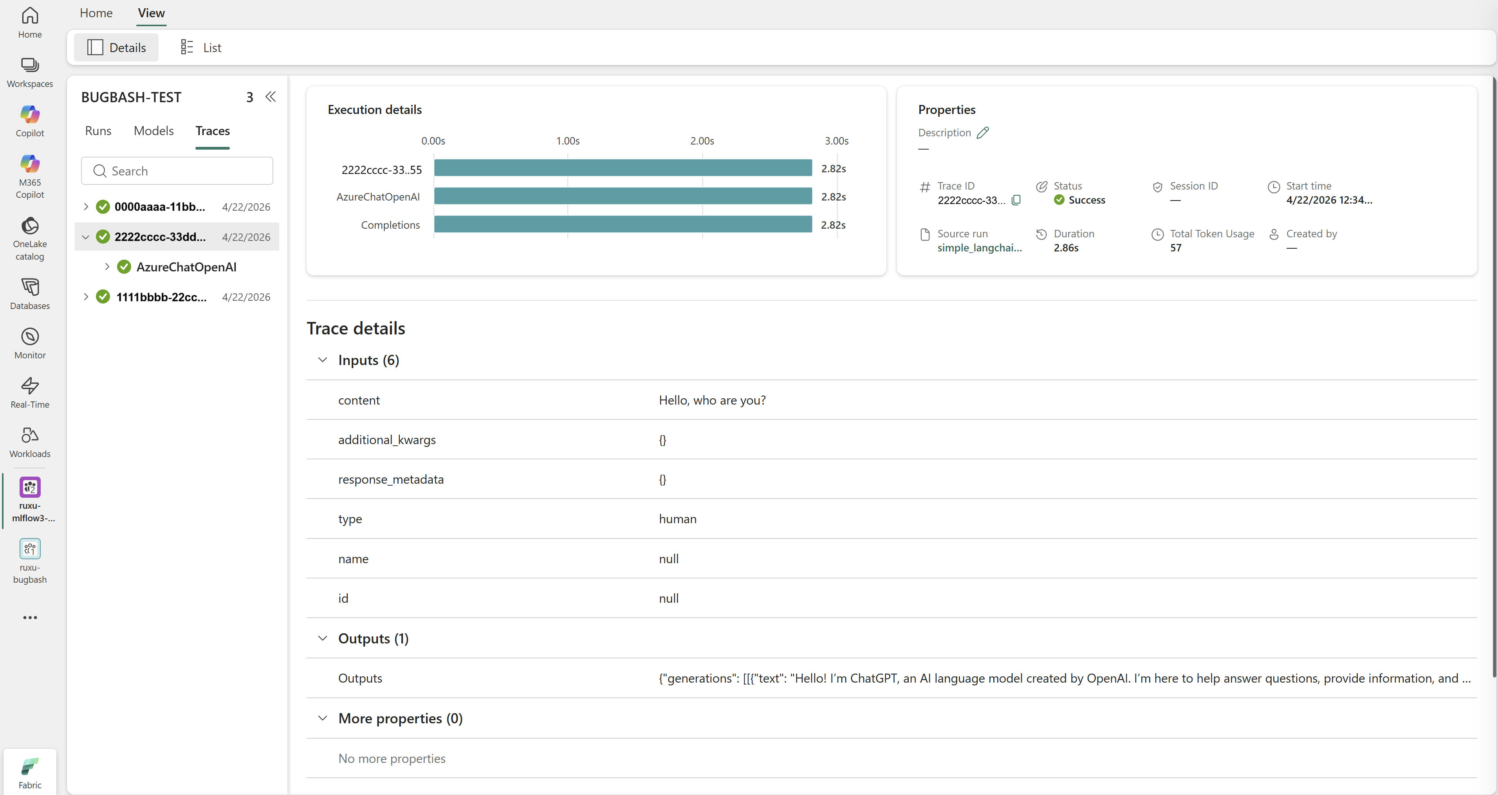Switch to the List view
Viewport: 1498px width, 795px height.
pos(200,48)
